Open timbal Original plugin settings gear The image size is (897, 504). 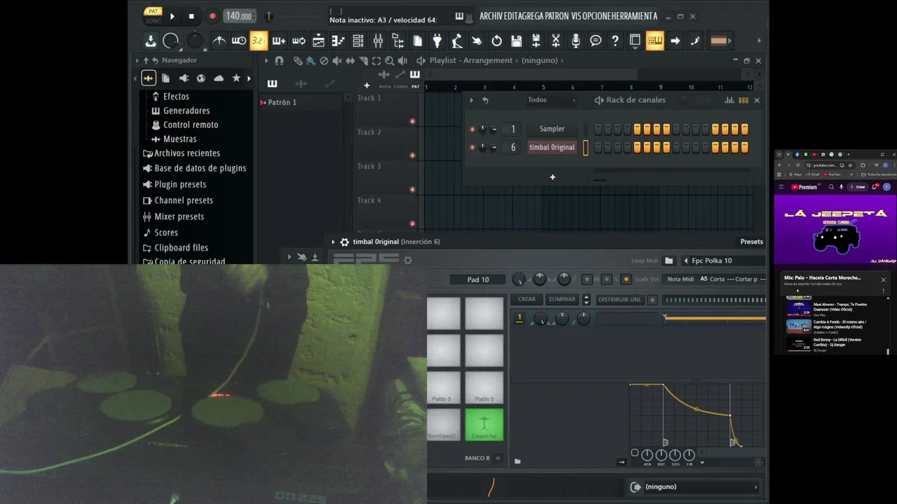[344, 242]
